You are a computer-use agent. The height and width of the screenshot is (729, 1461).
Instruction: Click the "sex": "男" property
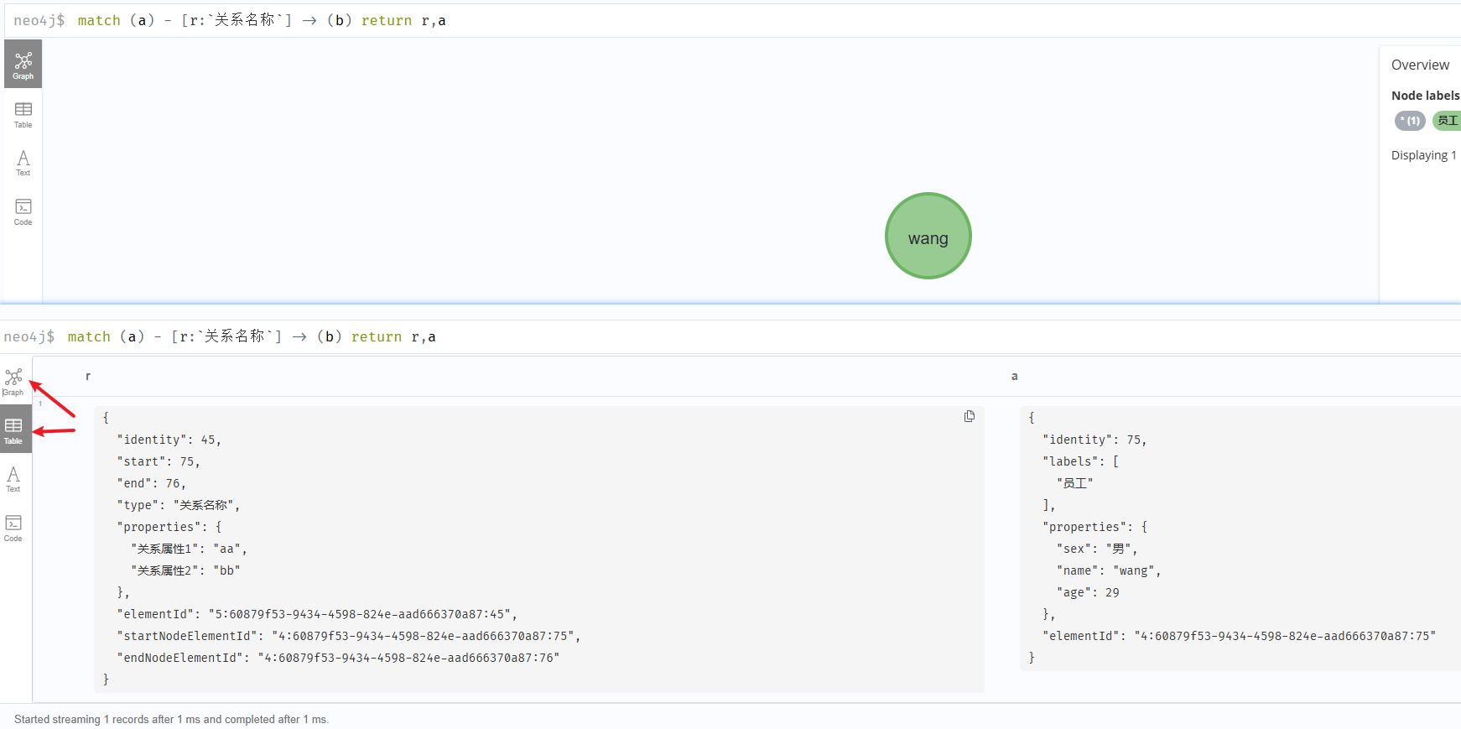tap(1097, 549)
